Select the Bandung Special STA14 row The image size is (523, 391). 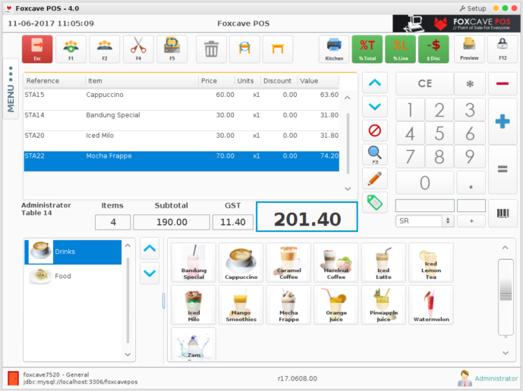[181, 120]
